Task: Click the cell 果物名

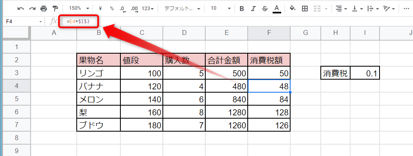Action: coord(98,60)
